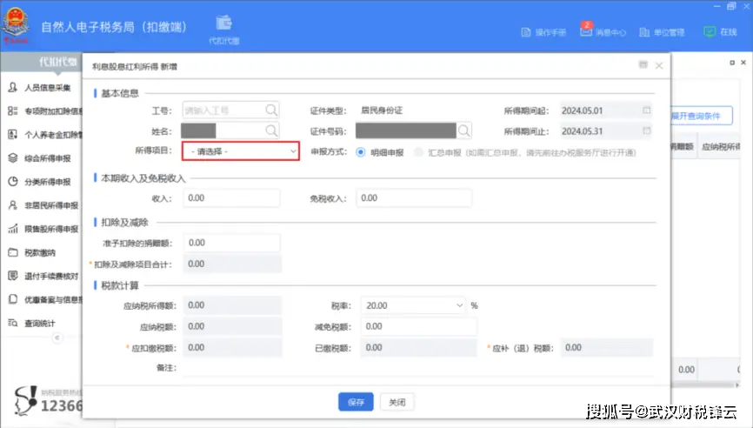This screenshot has height=428, width=753.
Task: Click the 单位管理 icon in header
Action: [646, 32]
